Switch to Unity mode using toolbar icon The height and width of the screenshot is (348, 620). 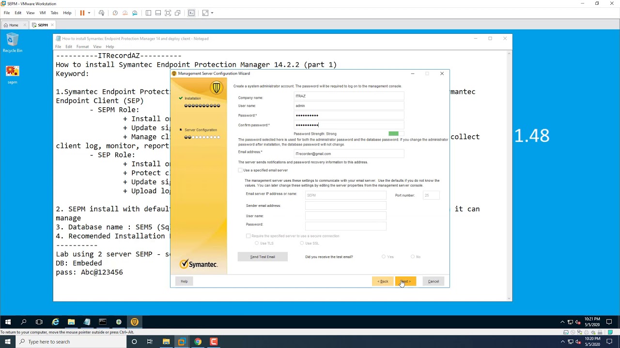[x=177, y=13]
